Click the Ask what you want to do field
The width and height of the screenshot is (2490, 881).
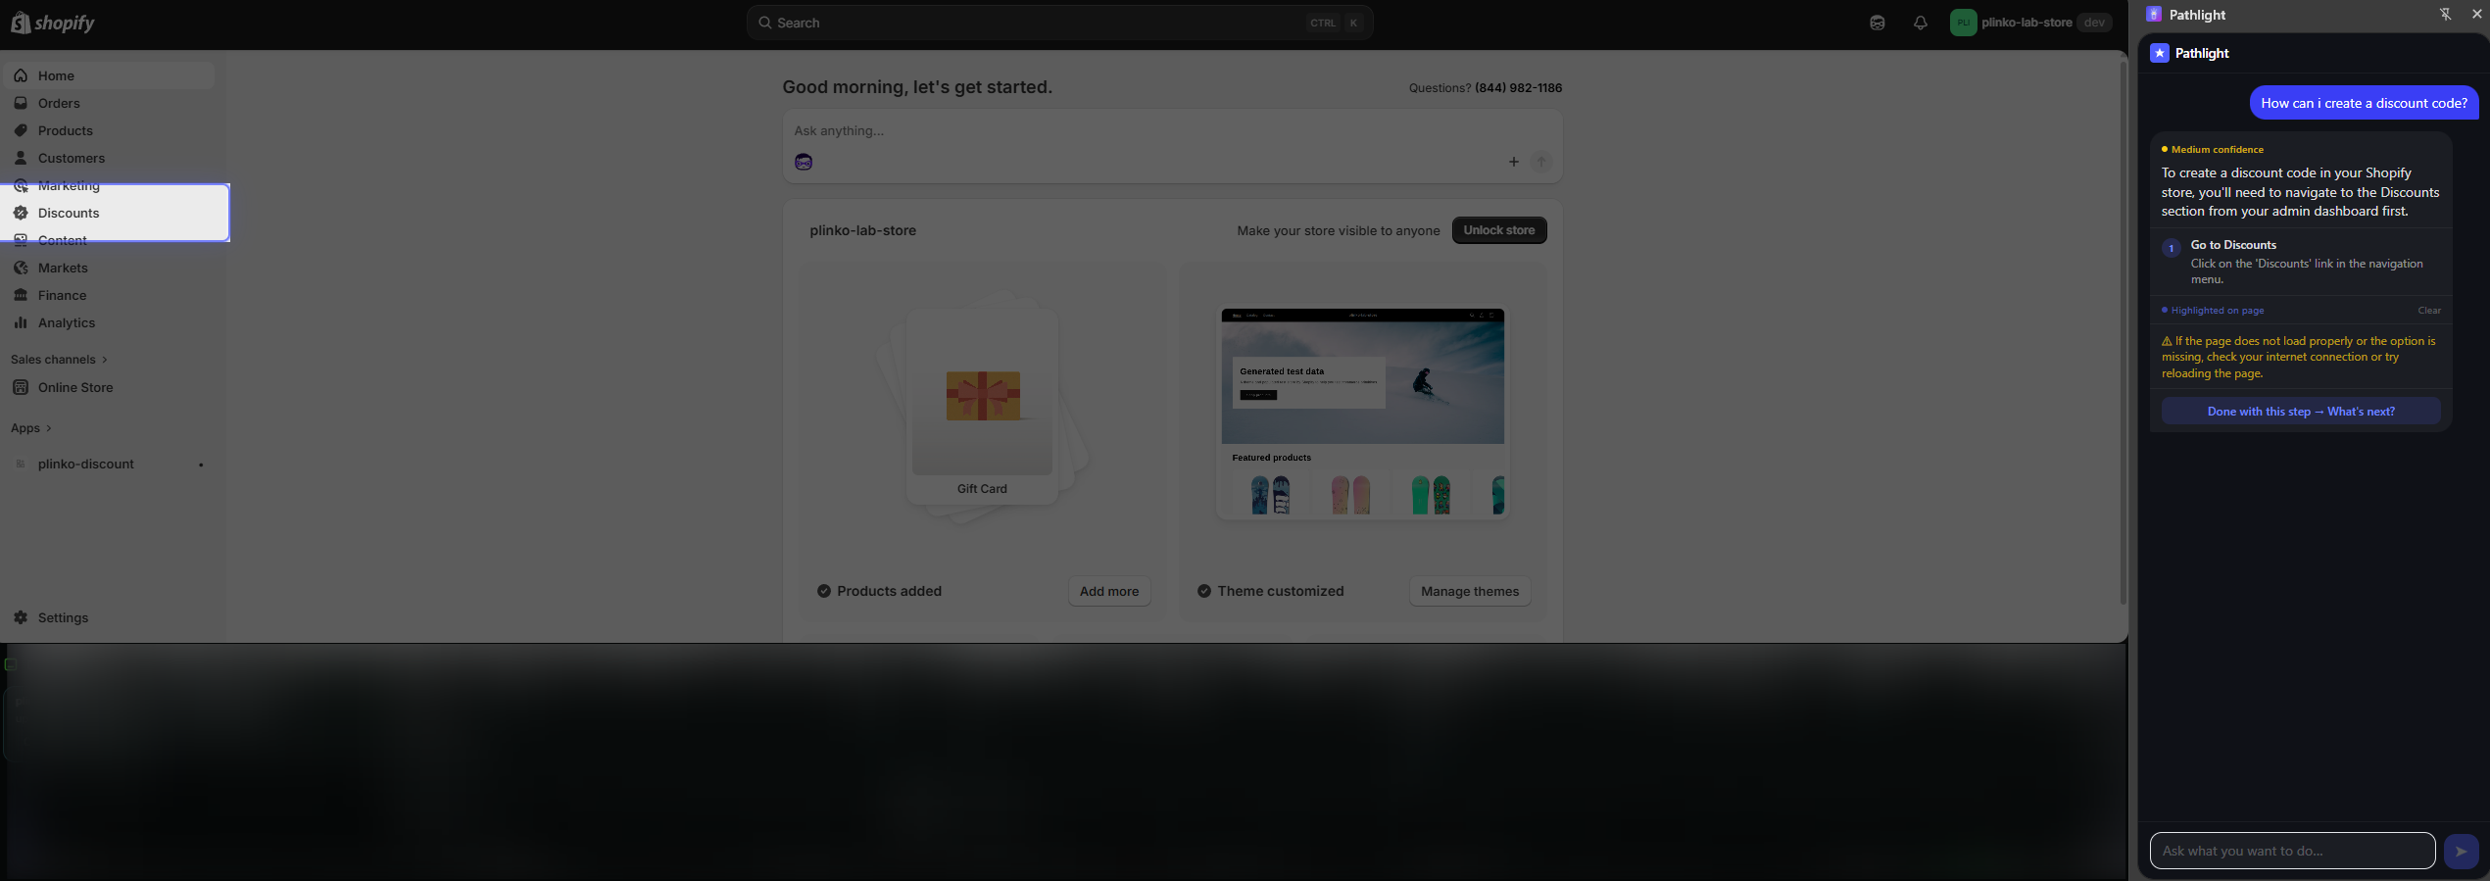[x=2292, y=851]
